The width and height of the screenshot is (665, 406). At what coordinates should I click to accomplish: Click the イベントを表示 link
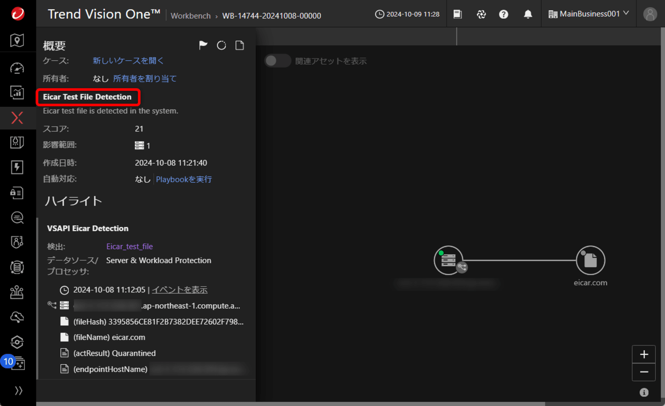point(180,289)
